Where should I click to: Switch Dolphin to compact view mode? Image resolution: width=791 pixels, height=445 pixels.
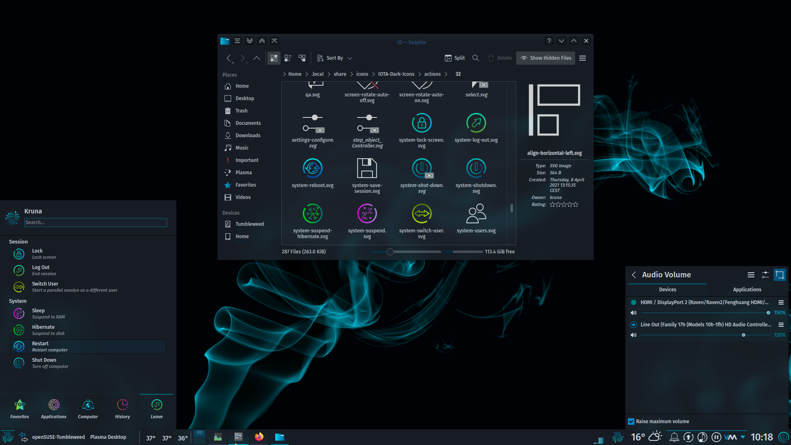(288, 58)
